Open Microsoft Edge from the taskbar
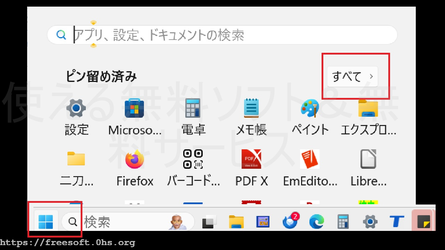This screenshot has width=445, height=250. tap(317, 222)
